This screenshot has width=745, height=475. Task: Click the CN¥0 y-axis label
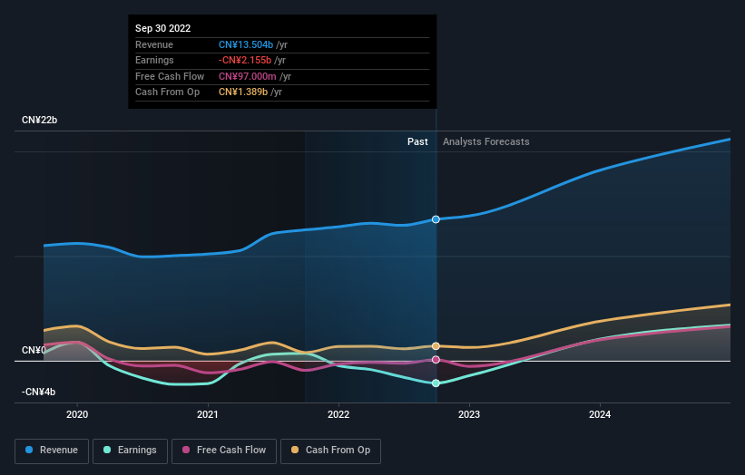[34, 350]
